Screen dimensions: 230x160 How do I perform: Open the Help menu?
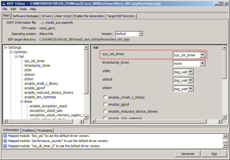(33, 9)
